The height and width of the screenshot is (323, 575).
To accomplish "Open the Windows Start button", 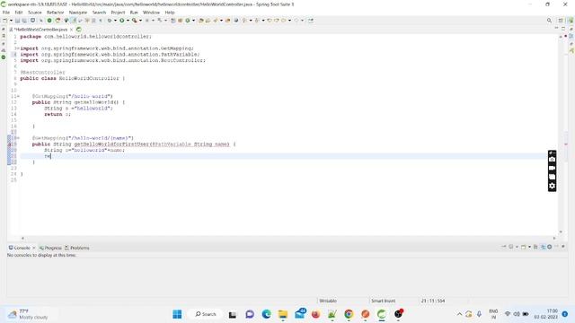I will [x=177, y=314].
